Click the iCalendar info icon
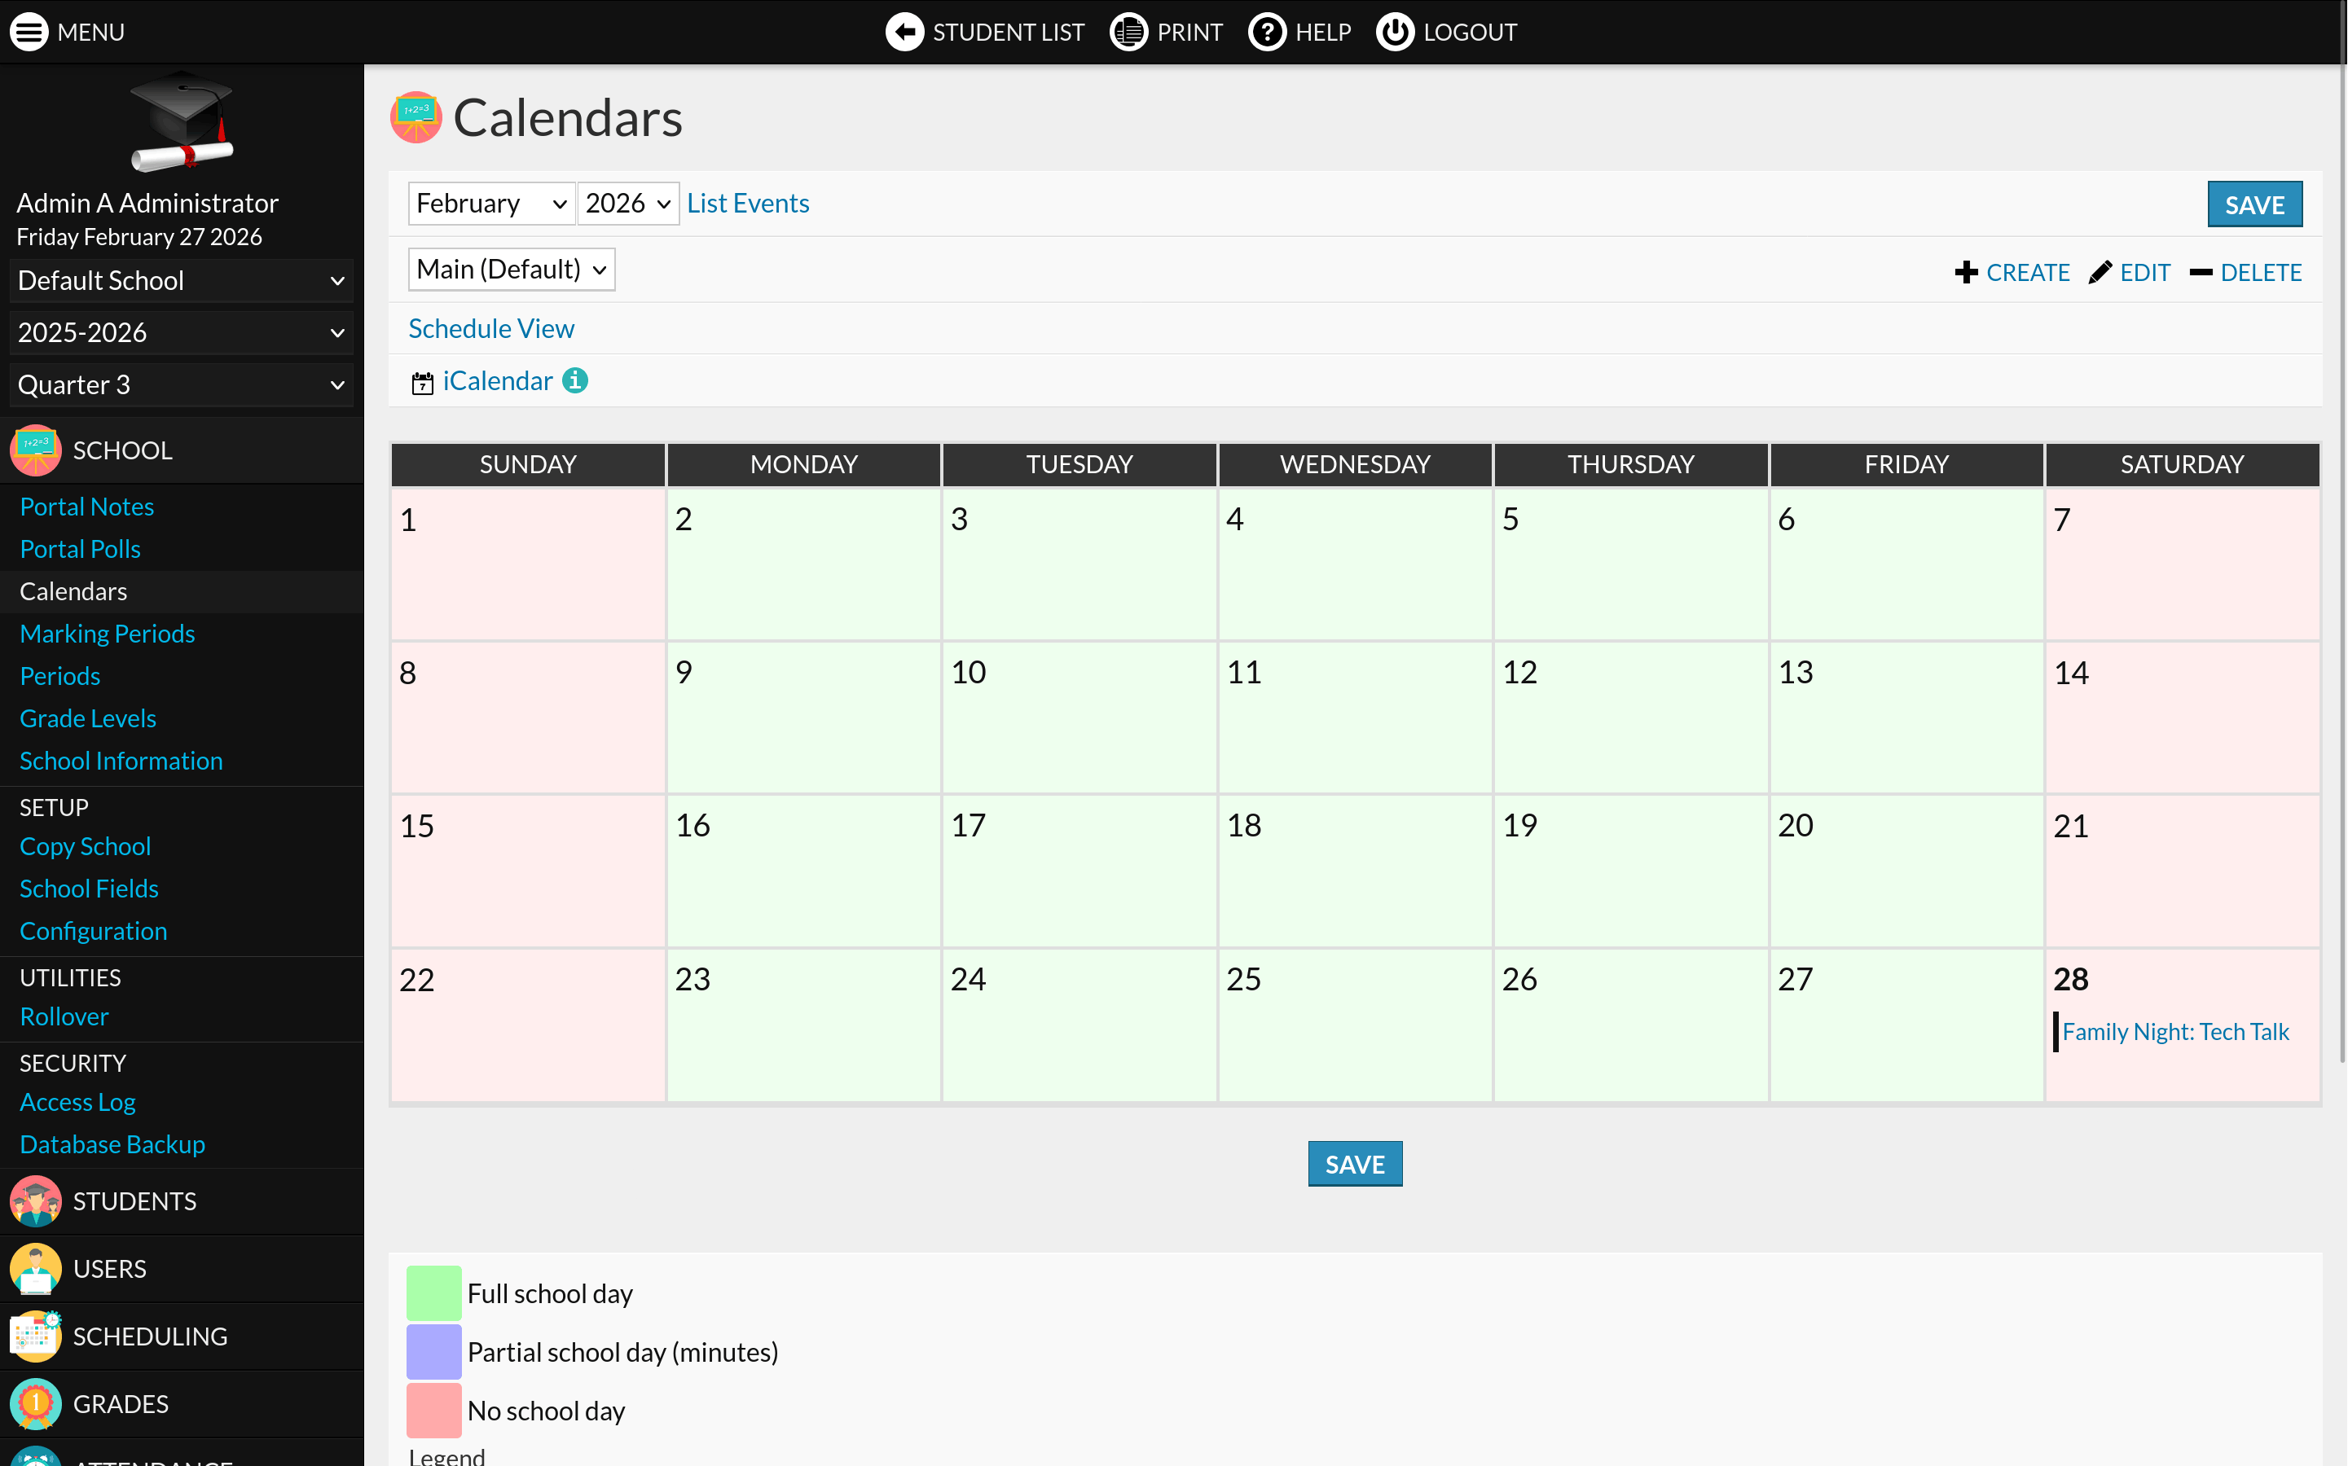This screenshot has width=2348, height=1466. (575, 381)
